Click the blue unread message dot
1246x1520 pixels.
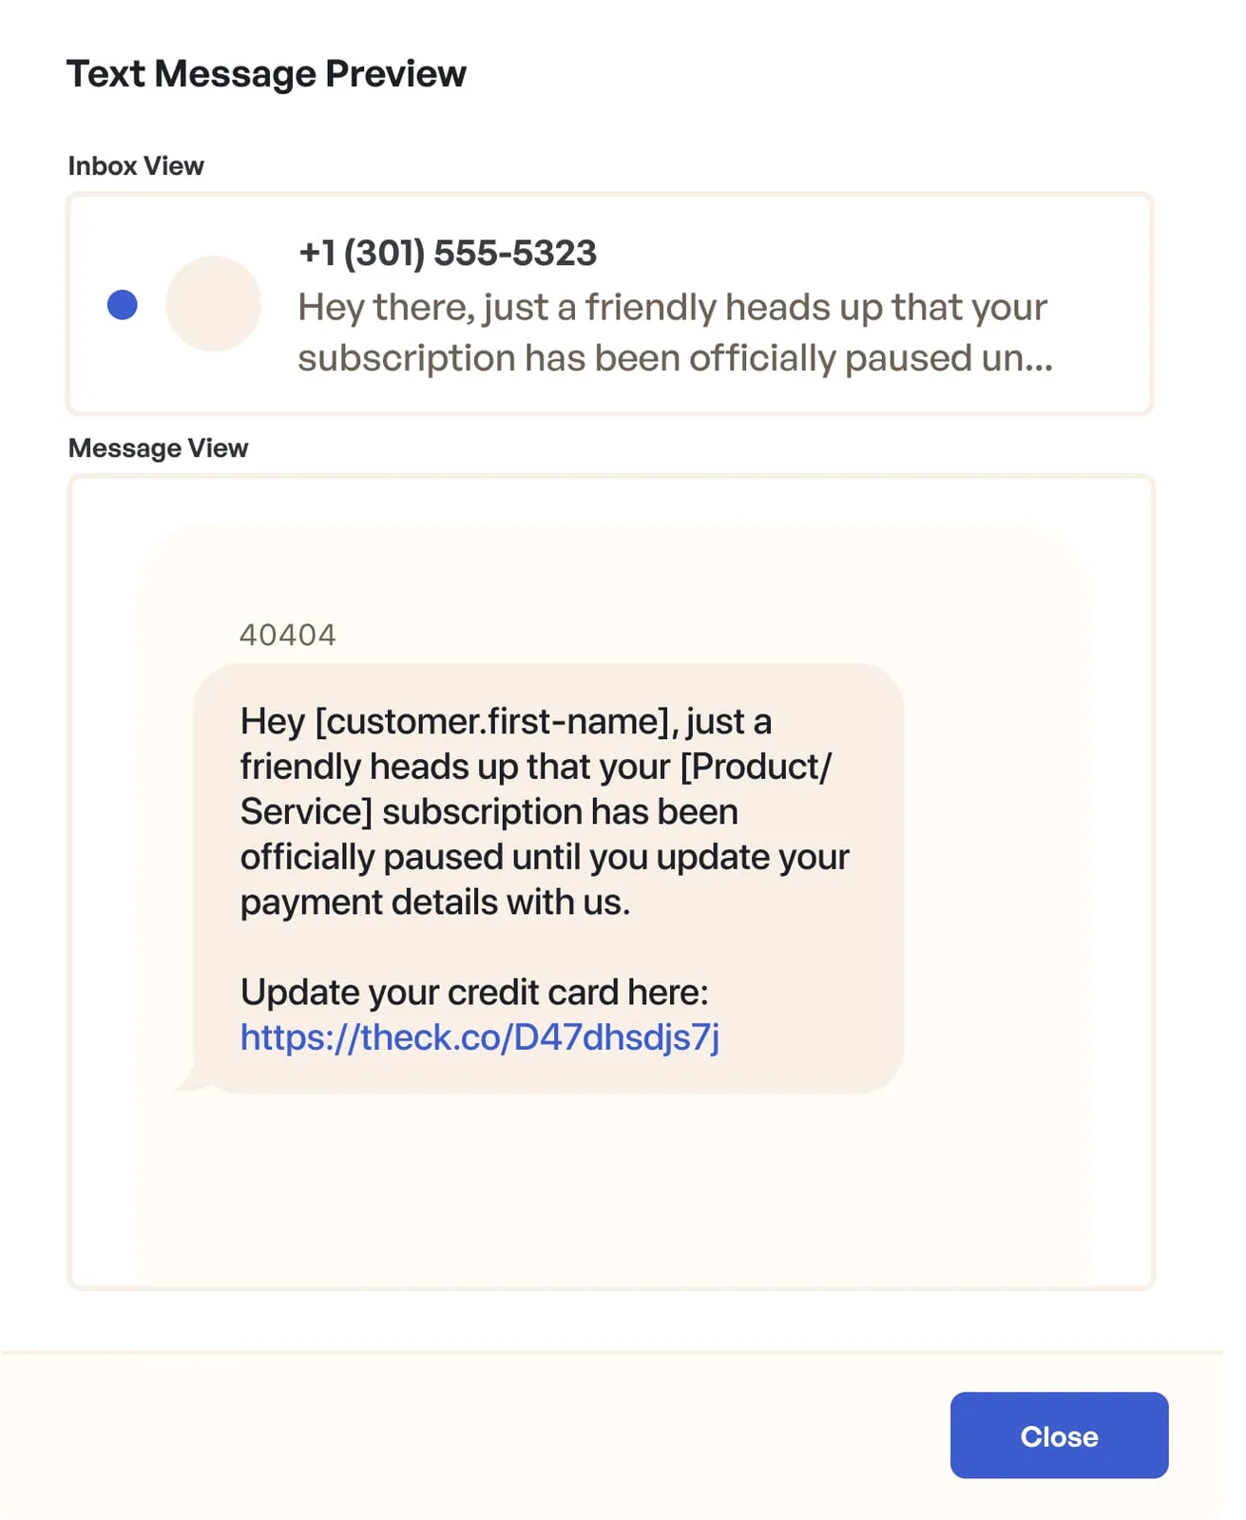(123, 305)
